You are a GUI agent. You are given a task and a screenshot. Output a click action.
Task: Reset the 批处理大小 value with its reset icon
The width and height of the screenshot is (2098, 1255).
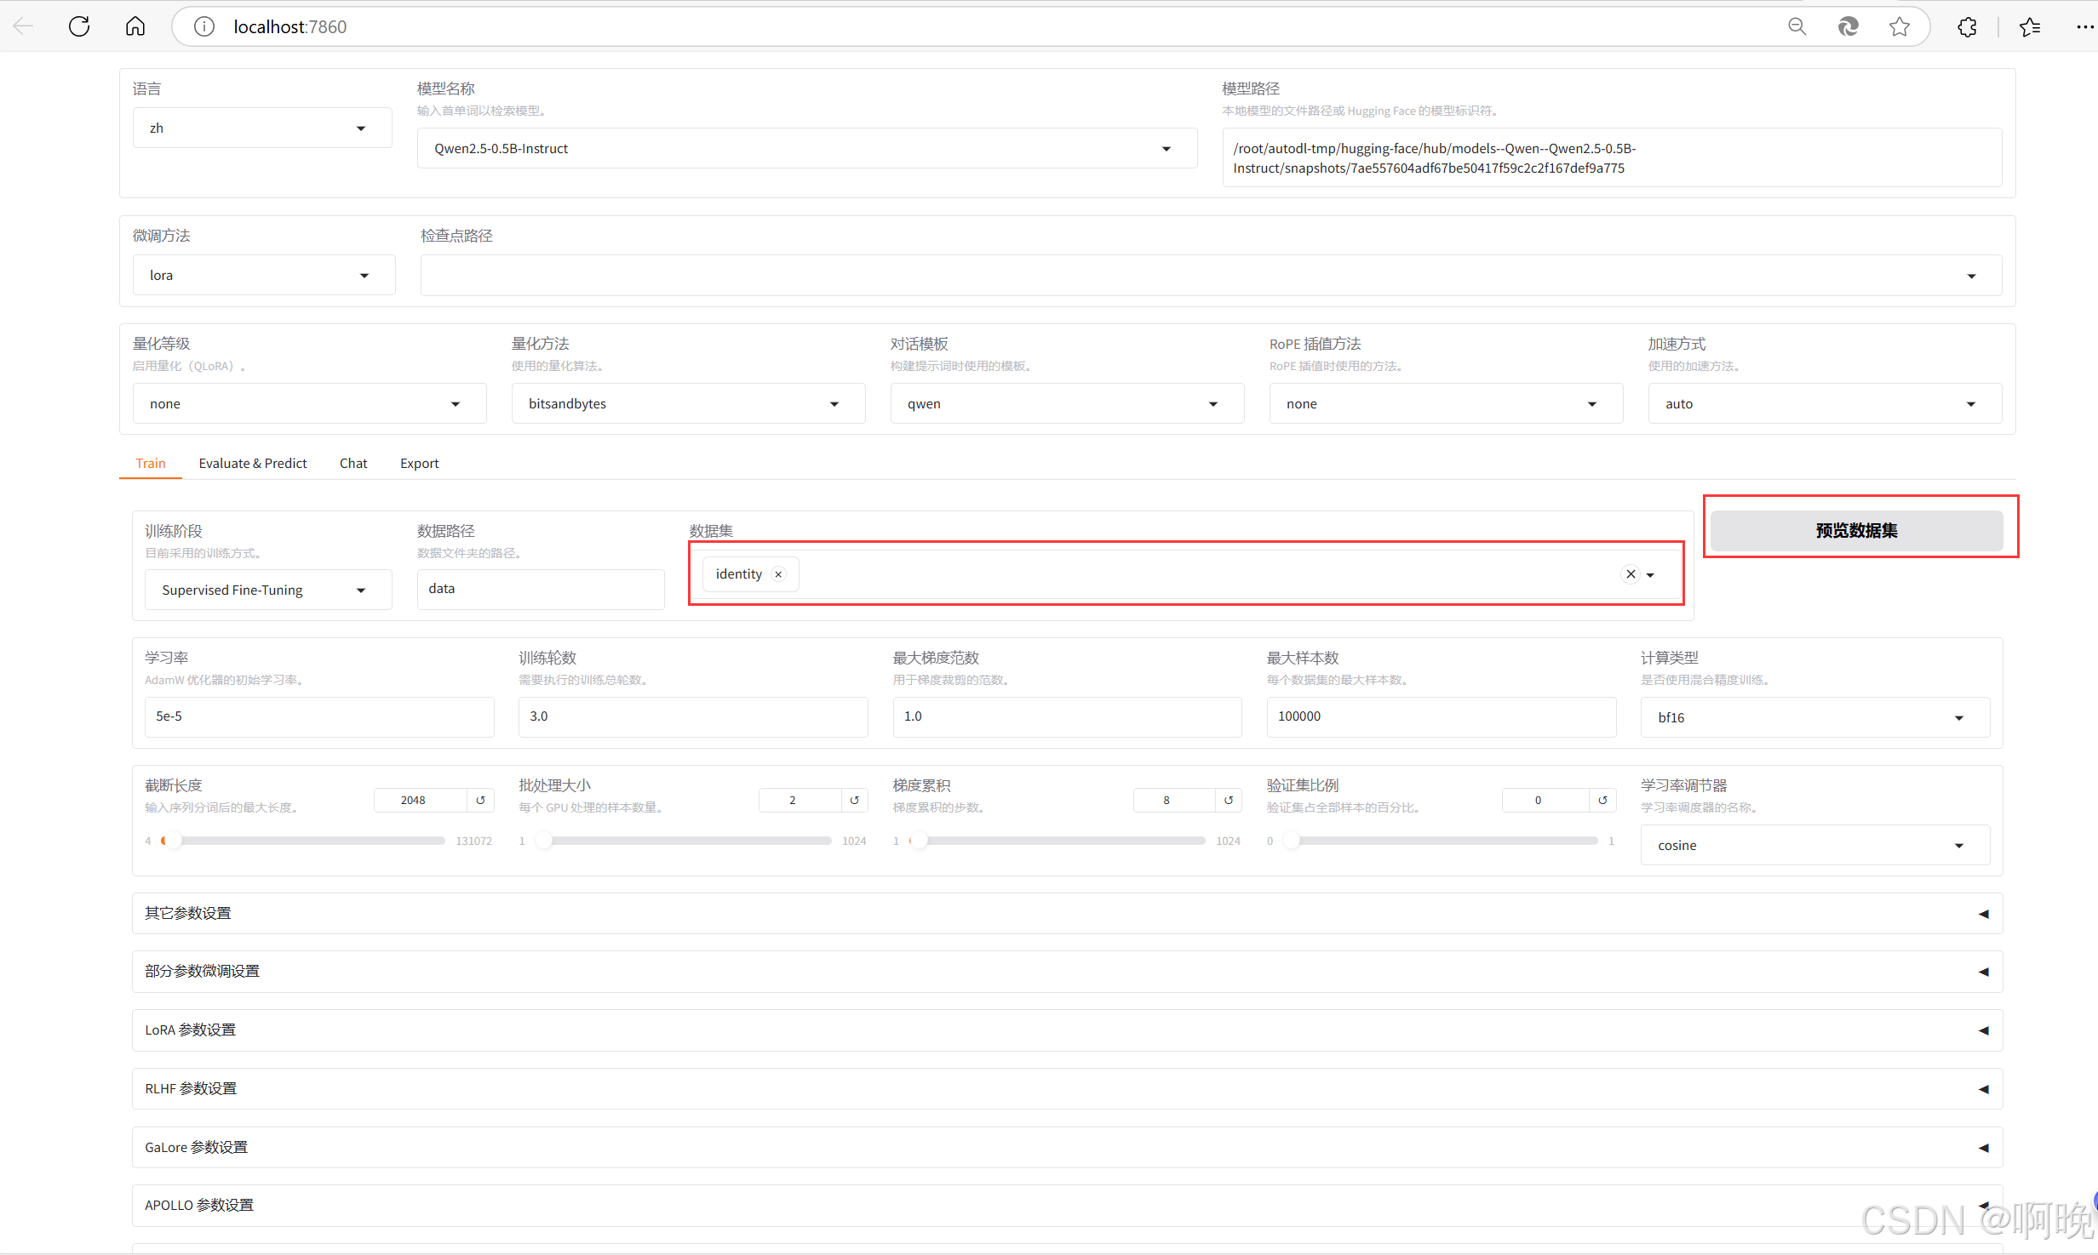(854, 800)
